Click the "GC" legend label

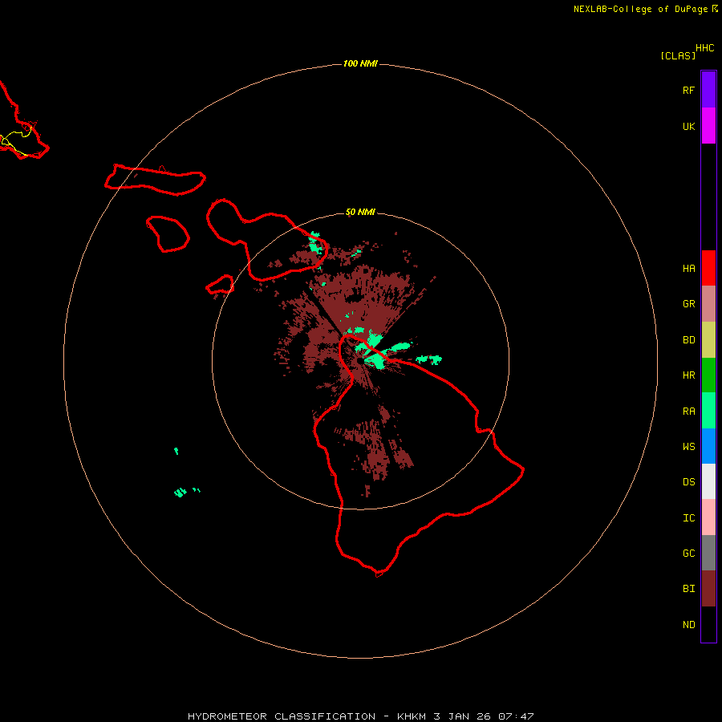pyautogui.click(x=688, y=553)
